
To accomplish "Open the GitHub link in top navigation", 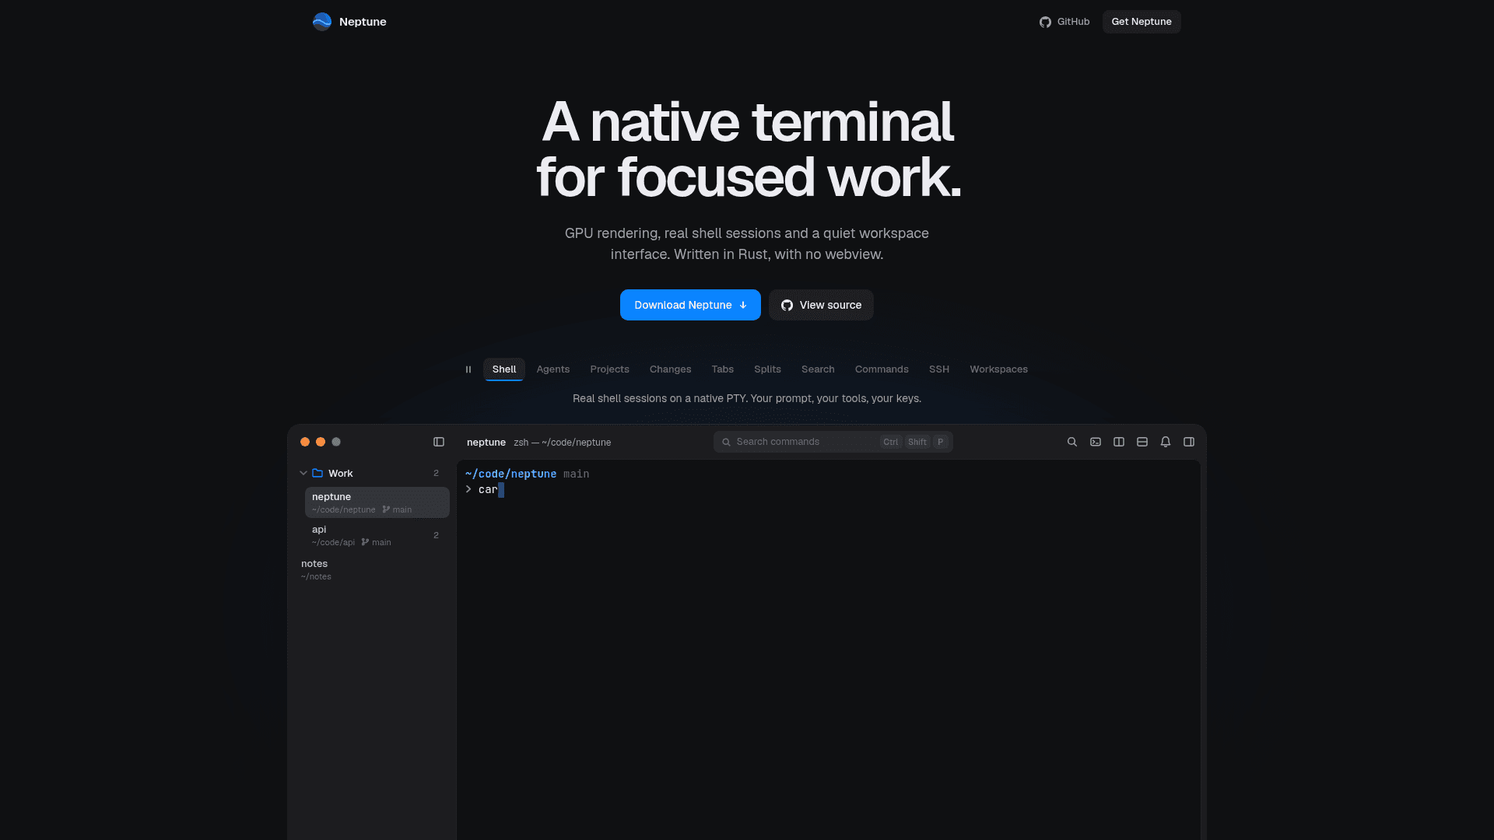I will pos(1064,22).
